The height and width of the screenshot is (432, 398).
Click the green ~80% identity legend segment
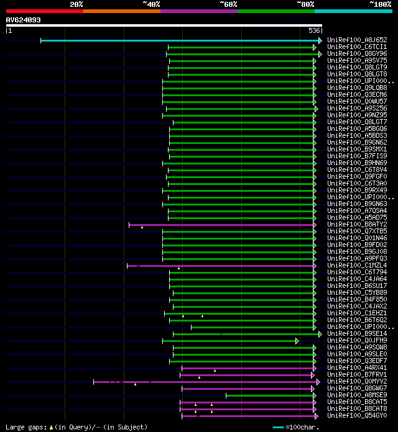pyautogui.click(x=276, y=11)
